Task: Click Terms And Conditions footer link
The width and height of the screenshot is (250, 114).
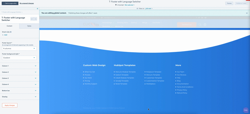Action: click(185, 87)
